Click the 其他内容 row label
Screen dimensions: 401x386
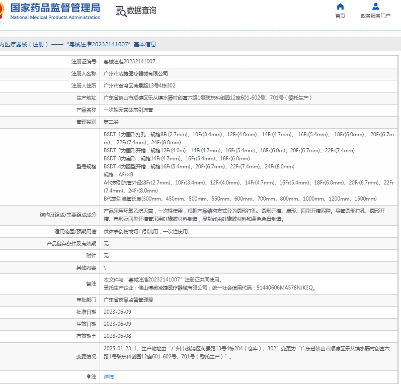point(86,268)
